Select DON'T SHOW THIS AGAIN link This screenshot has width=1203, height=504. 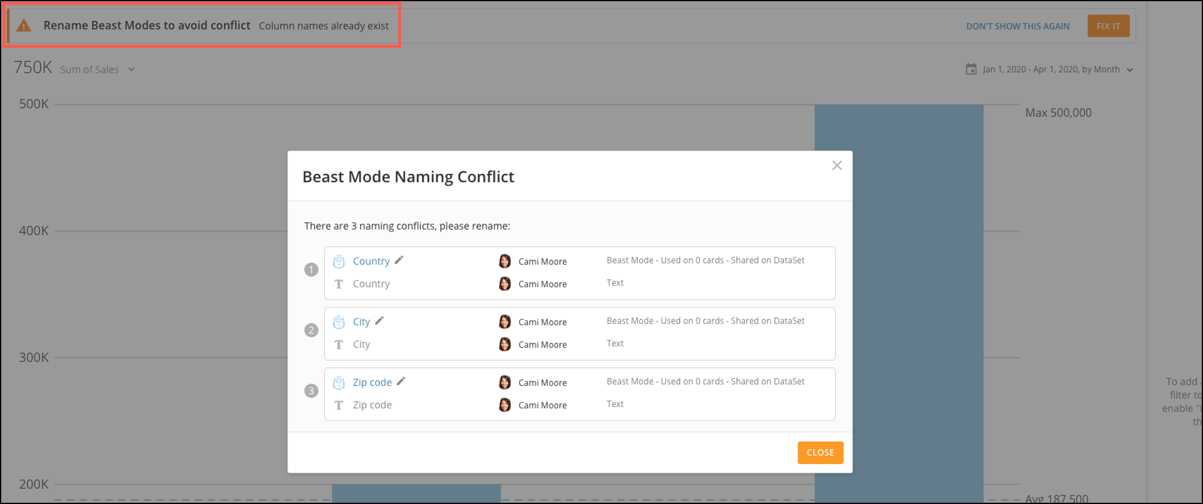(1018, 26)
